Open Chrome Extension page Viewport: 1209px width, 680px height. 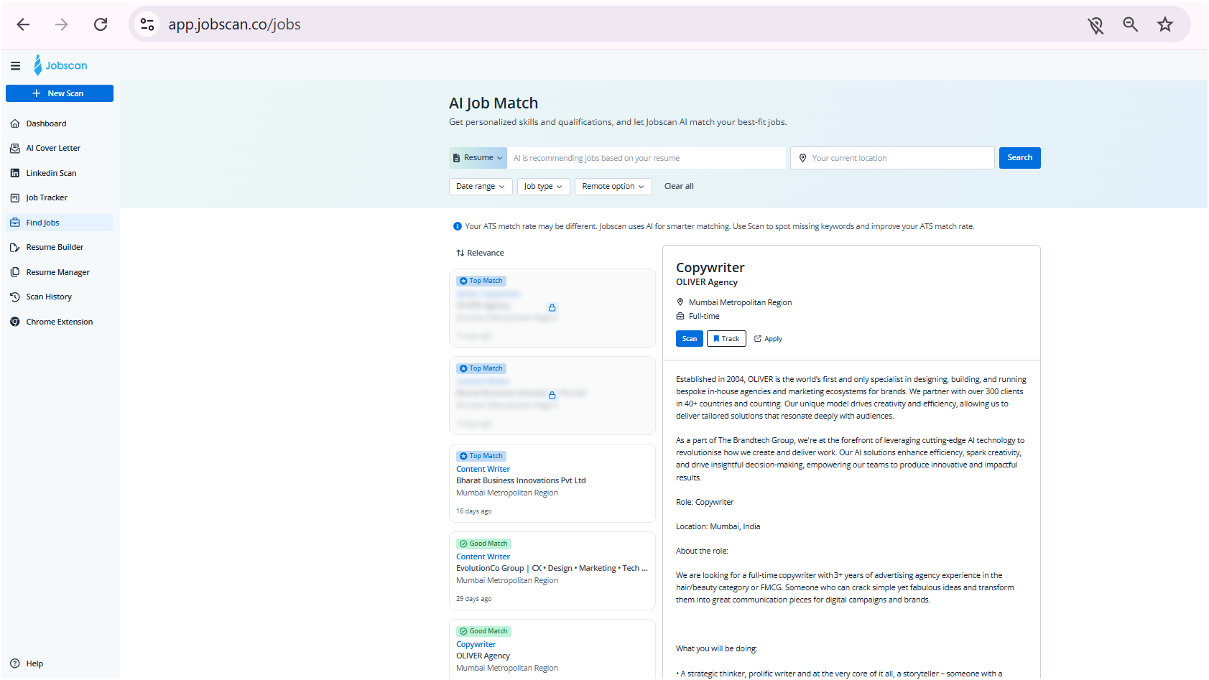point(60,322)
